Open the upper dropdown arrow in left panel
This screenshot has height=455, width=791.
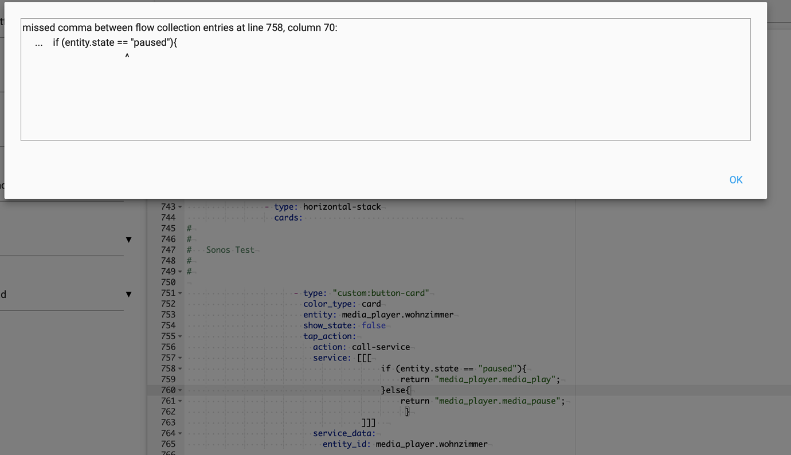click(x=128, y=240)
